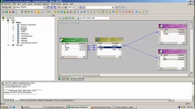The image size is (195, 109).
Task: Expand the Mappings folder node
Action: (13, 41)
